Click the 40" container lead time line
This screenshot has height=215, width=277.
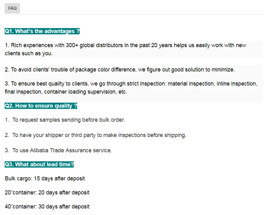(x=47, y=207)
